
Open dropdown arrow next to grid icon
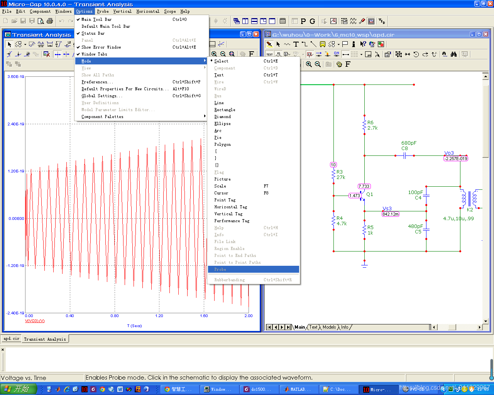click(x=361, y=54)
